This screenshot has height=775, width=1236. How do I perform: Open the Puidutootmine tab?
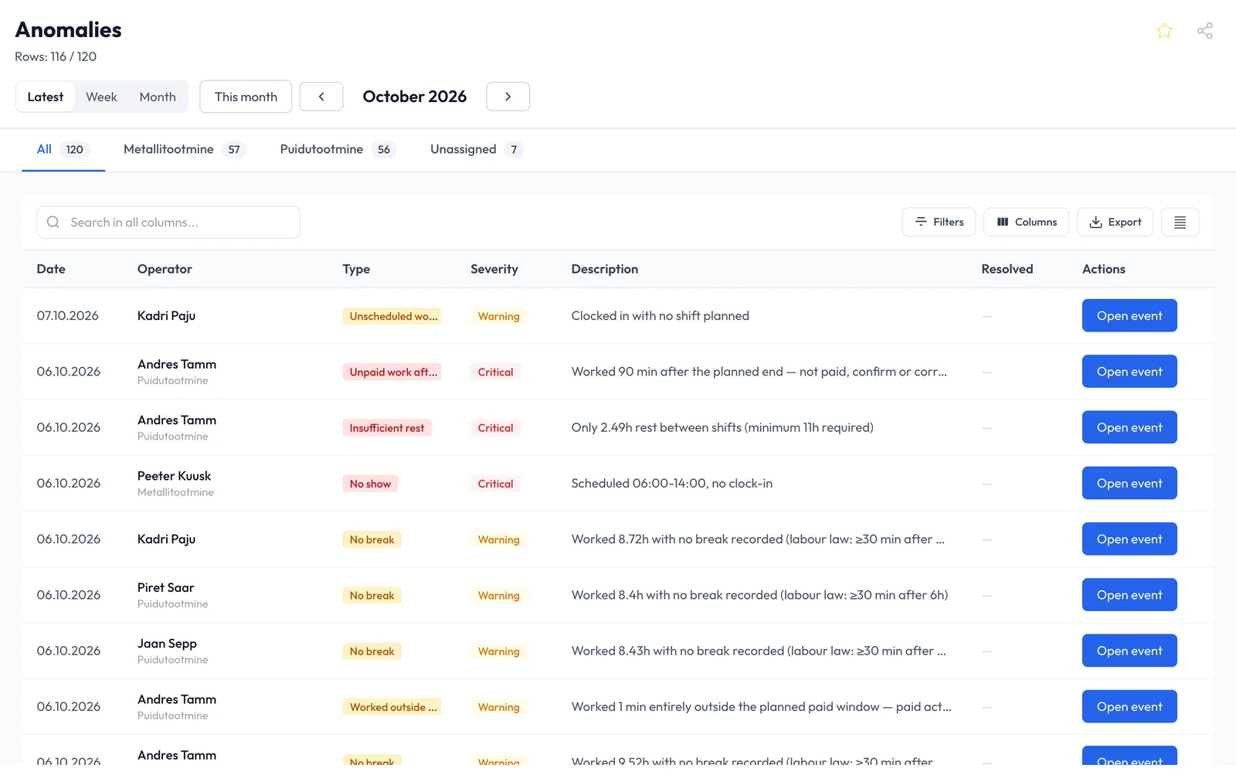[338, 149]
